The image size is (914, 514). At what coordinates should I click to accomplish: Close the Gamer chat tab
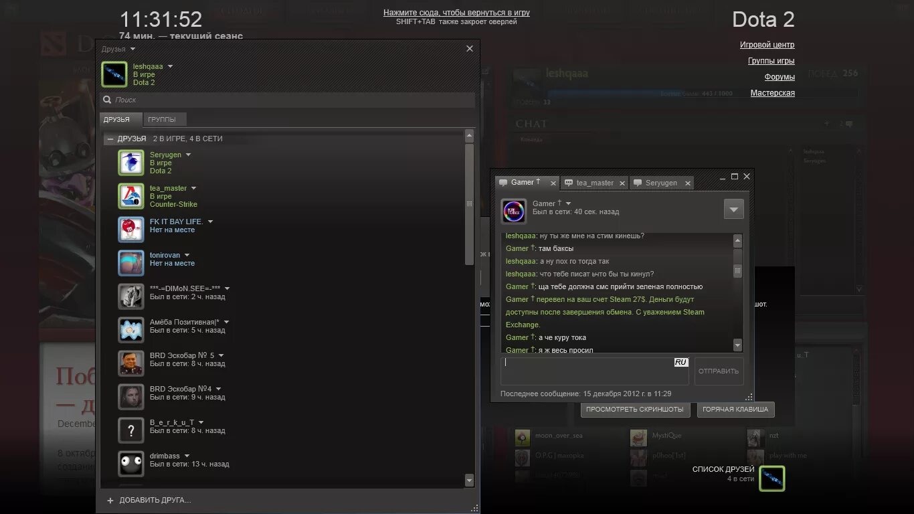pos(553,183)
